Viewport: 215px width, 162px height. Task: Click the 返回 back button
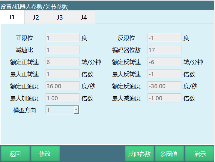coord(15,154)
